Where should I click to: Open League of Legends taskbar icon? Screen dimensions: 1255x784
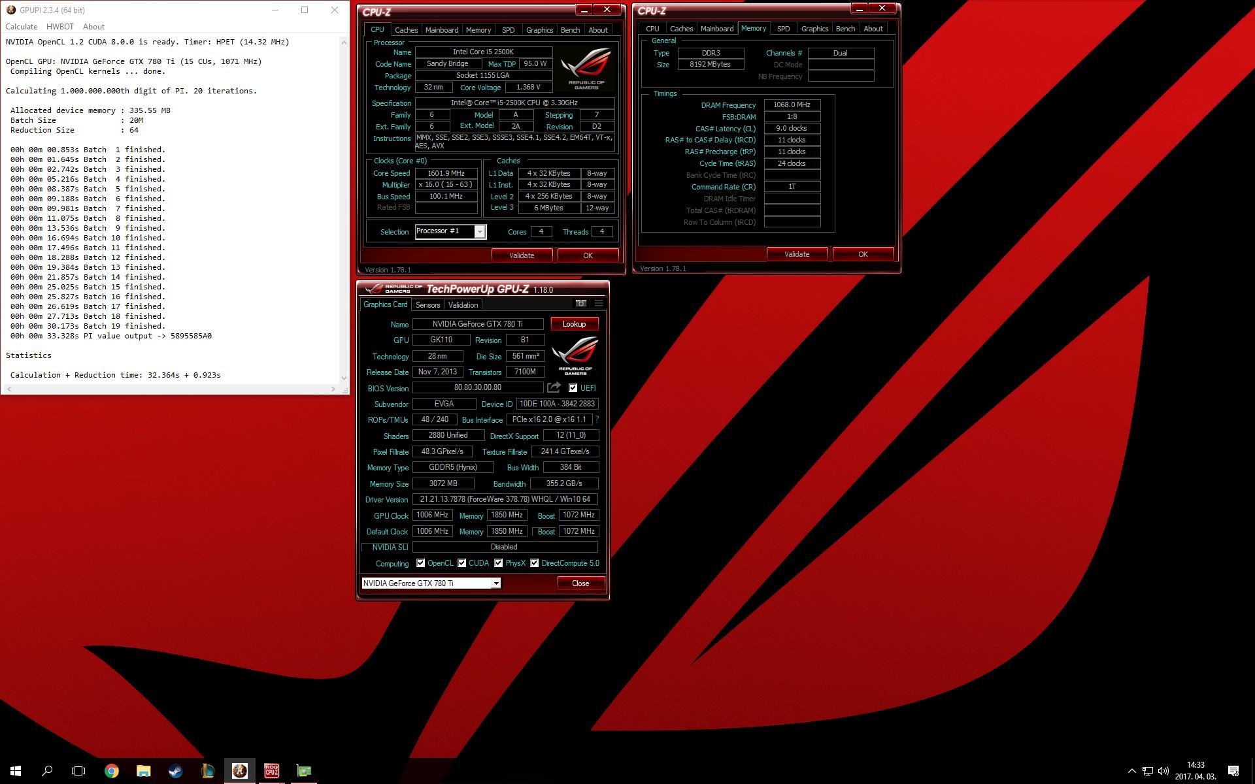click(x=207, y=771)
